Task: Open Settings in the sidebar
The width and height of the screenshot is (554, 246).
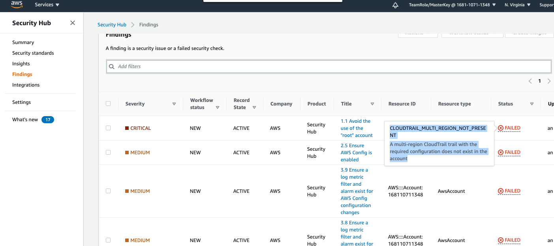Action: tap(21, 102)
